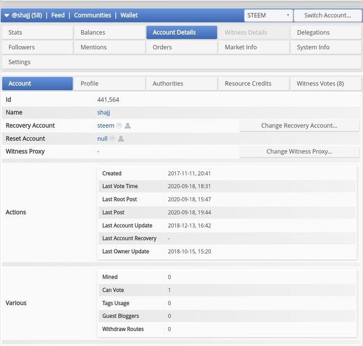
Task: Click Change Witness Proxy button
Action: click(x=299, y=151)
